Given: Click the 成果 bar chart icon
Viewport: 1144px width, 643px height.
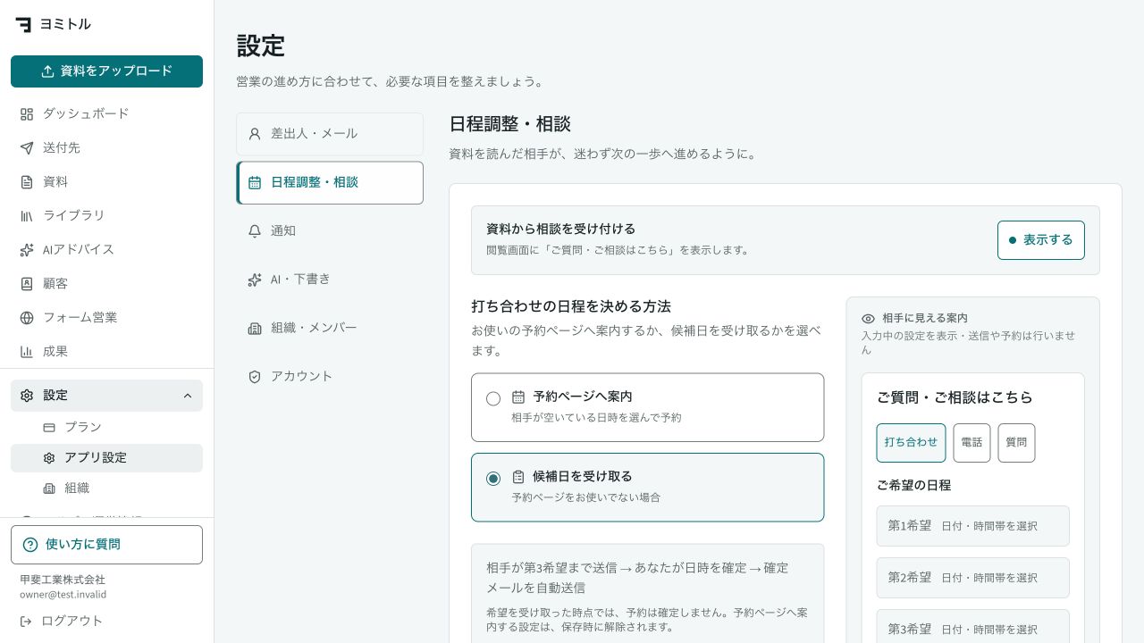Looking at the screenshot, I should (27, 352).
